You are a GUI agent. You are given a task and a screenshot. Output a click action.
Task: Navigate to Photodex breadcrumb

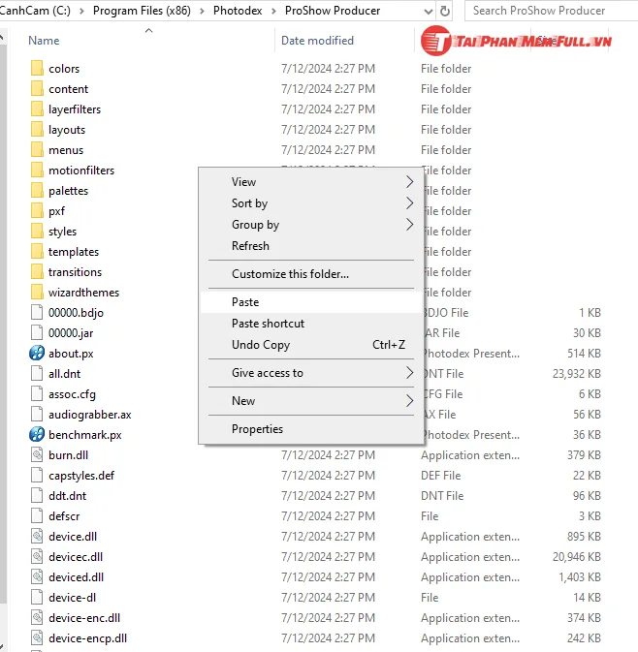[238, 11]
